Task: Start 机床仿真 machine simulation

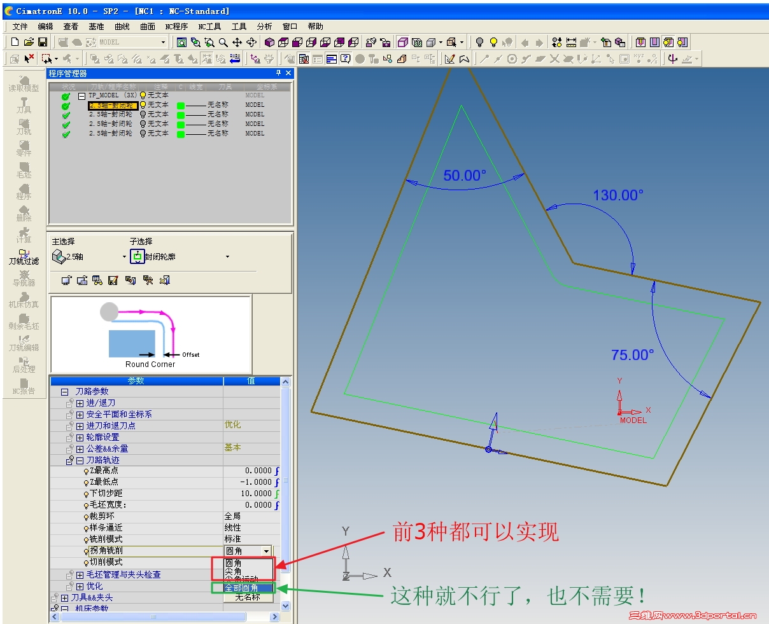Action: pyautogui.click(x=24, y=300)
